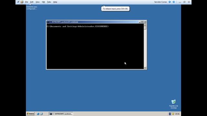Click the security shield tray icon
207x116 pixels.
point(173,114)
